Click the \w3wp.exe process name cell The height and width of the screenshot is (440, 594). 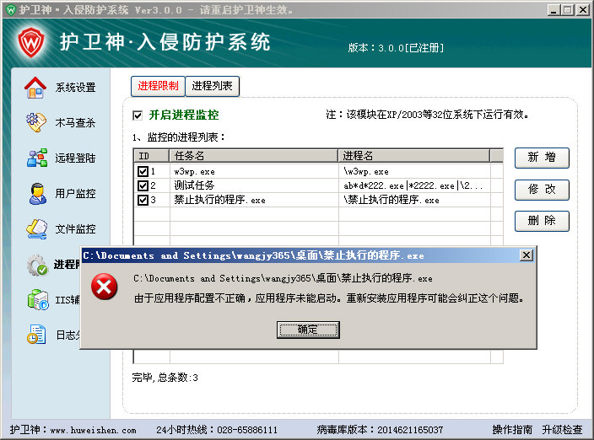coord(414,172)
